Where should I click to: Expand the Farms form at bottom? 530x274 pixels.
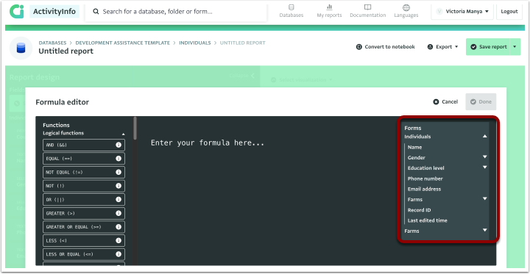coord(484,230)
